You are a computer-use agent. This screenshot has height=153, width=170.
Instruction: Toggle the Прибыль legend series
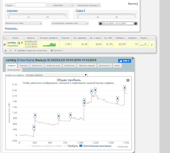[71, 146]
